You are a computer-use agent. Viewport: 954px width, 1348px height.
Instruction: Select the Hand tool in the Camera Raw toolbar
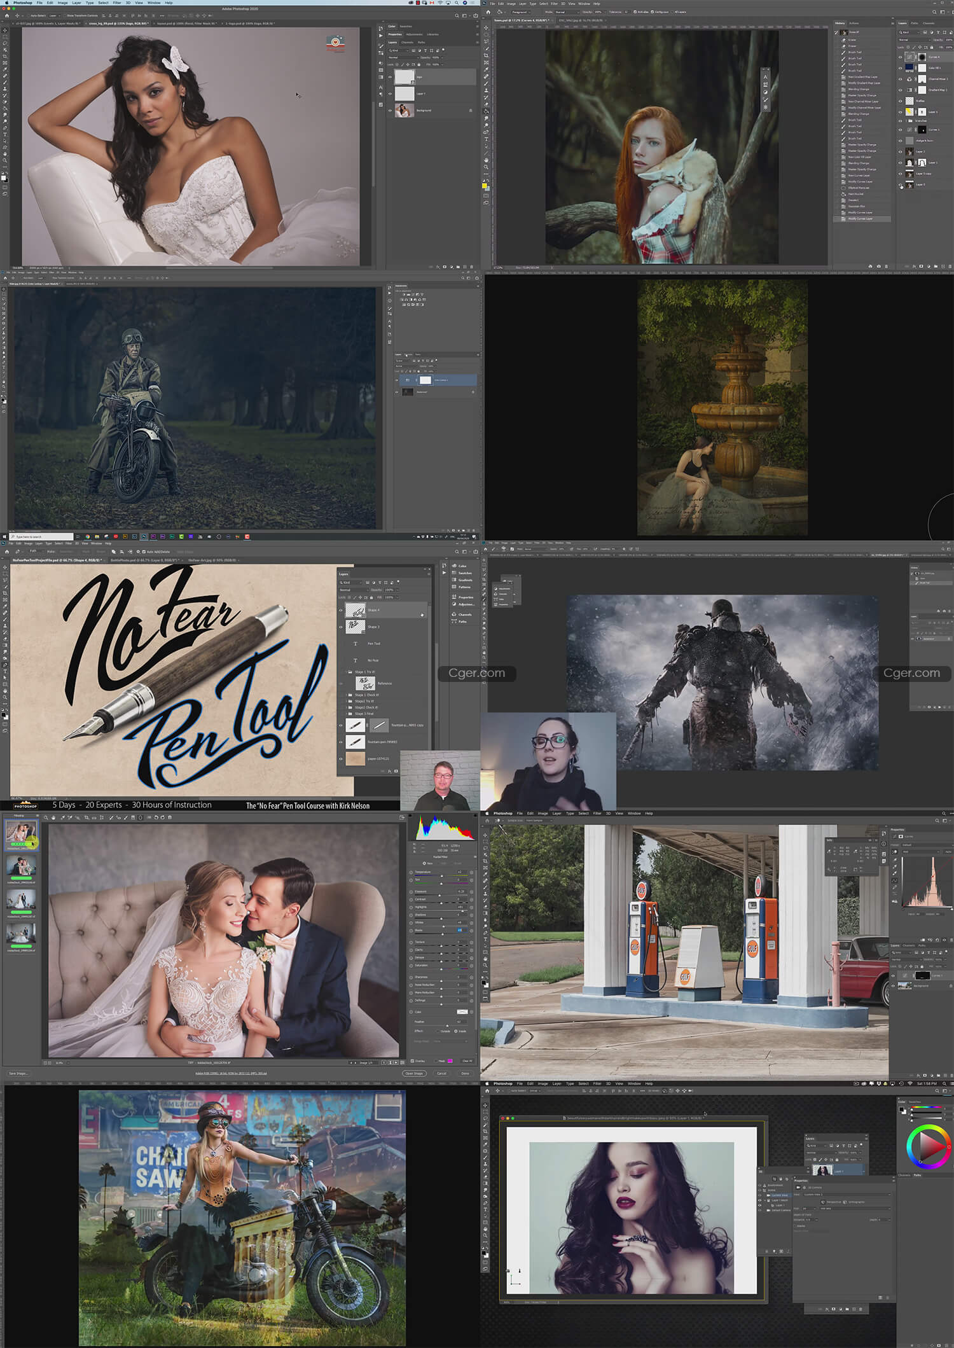[53, 817]
